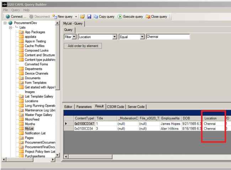Select the appdata list icon
Image resolution: width=231 pixels, height=170 pixels.
pyautogui.click(x=21, y=37)
